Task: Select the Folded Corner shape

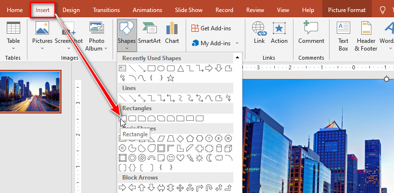Action: (161, 158)
